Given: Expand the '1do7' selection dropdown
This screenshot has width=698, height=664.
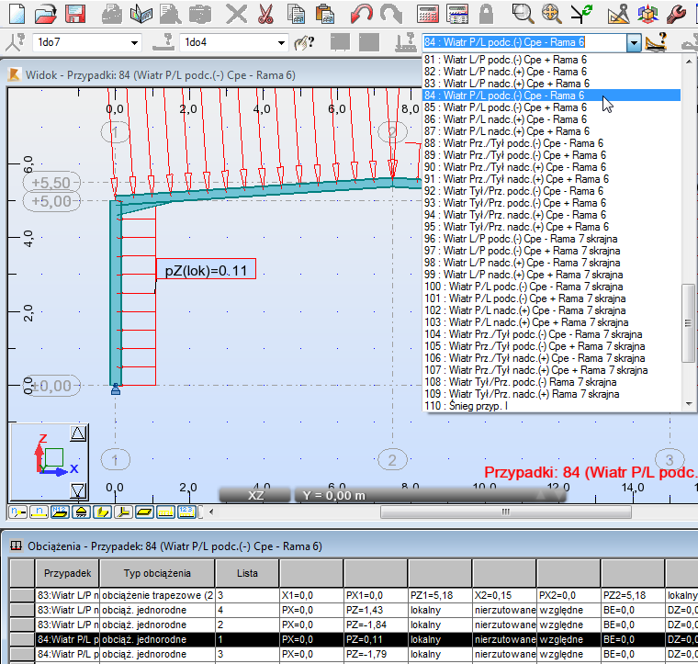Looking at the screenshot, I should [135, 42].
